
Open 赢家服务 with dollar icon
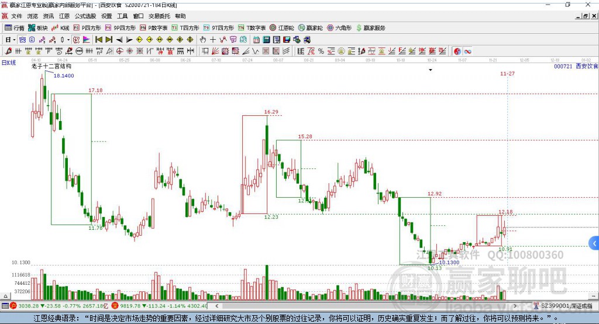[x=370, y=28]
